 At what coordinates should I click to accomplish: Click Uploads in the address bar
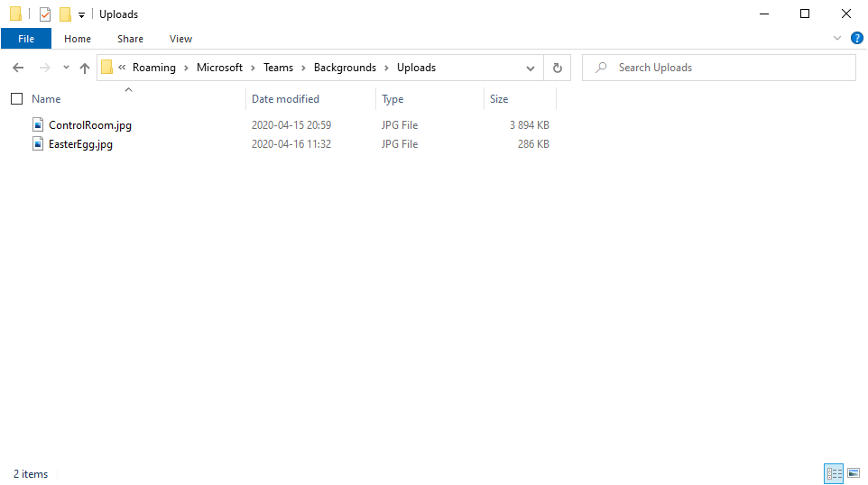tap(416, 68)
